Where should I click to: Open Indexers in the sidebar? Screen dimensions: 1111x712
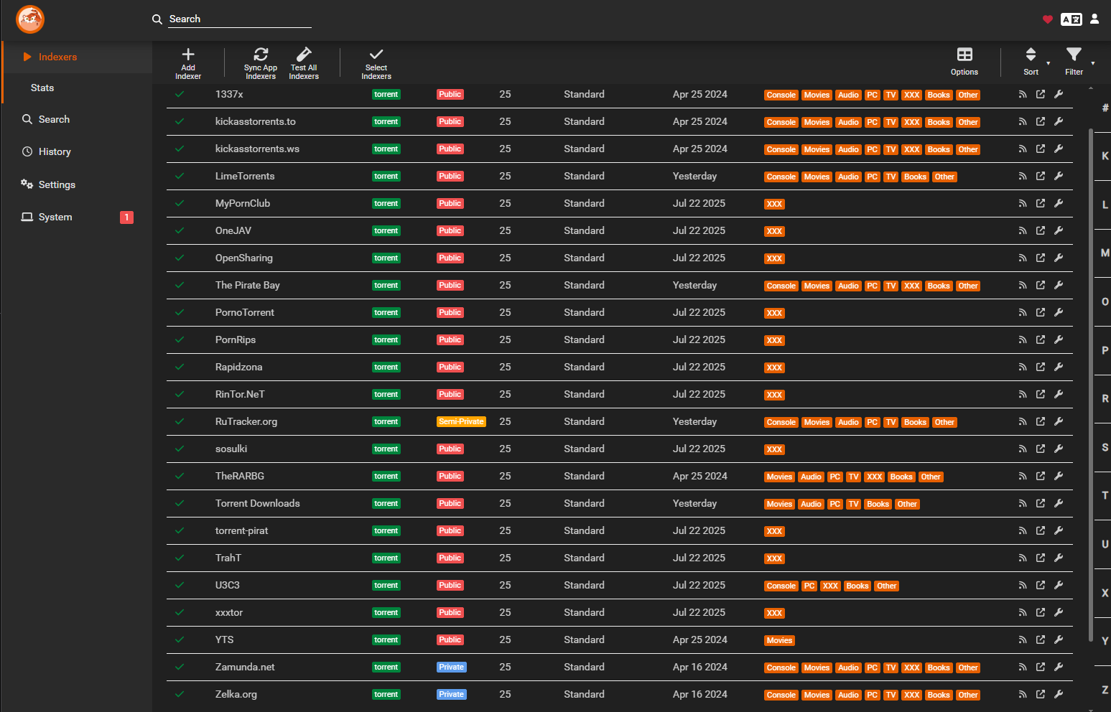(76, 57)
